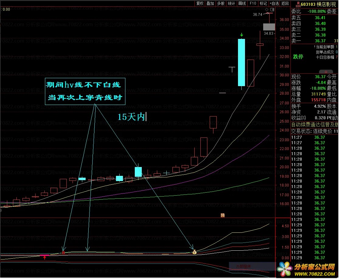Click the 期间hv线不下白线 annotation box
340x279 pixels.
85,92
